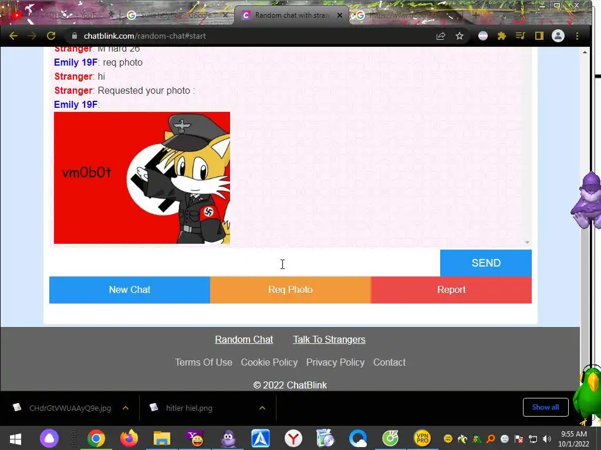601x450 pixels.
Task: Open Terms Of Use
Action: (204, 362)
